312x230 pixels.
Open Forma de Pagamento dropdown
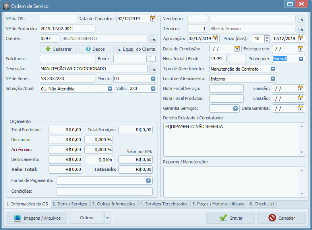click(148, 180)
